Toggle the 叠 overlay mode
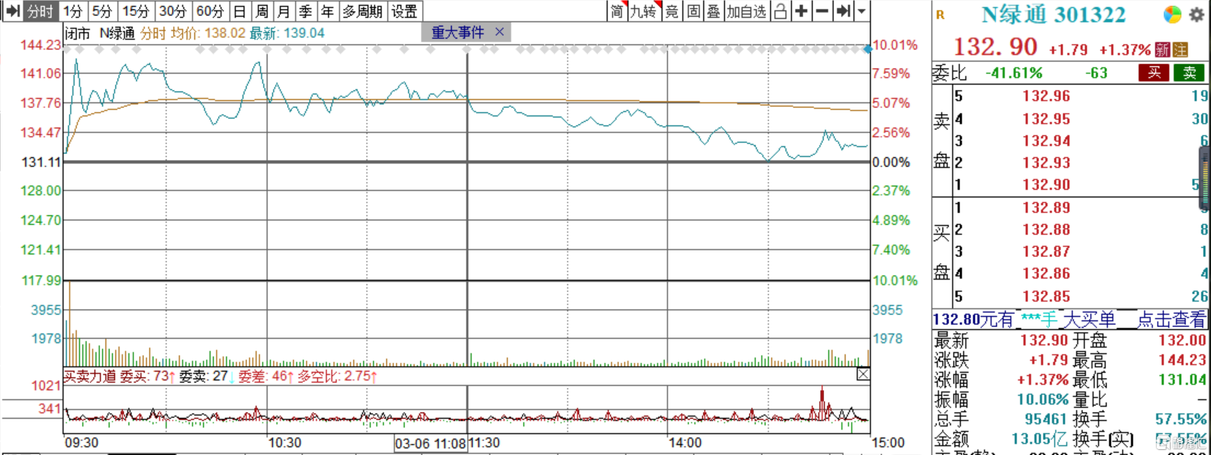This screenshot has height=455, width=1211. [x=713, y=11]
